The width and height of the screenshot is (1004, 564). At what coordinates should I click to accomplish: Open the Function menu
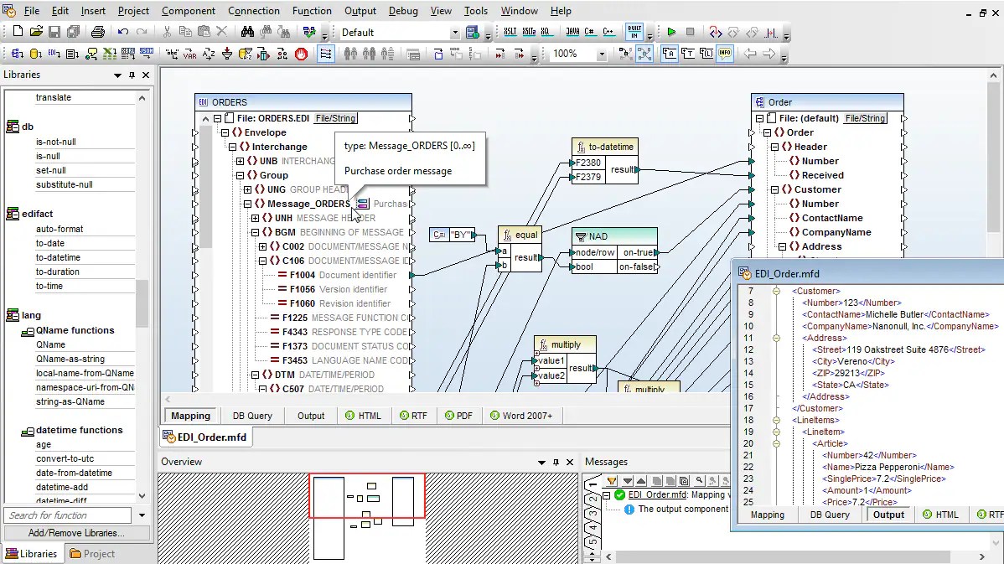click(x=312, y=11)
